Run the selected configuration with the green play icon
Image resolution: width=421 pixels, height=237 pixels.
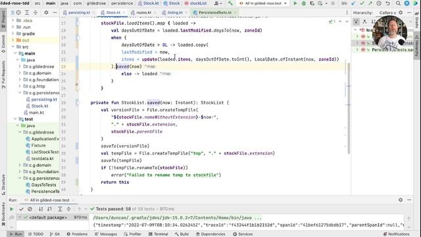(295, 3)
